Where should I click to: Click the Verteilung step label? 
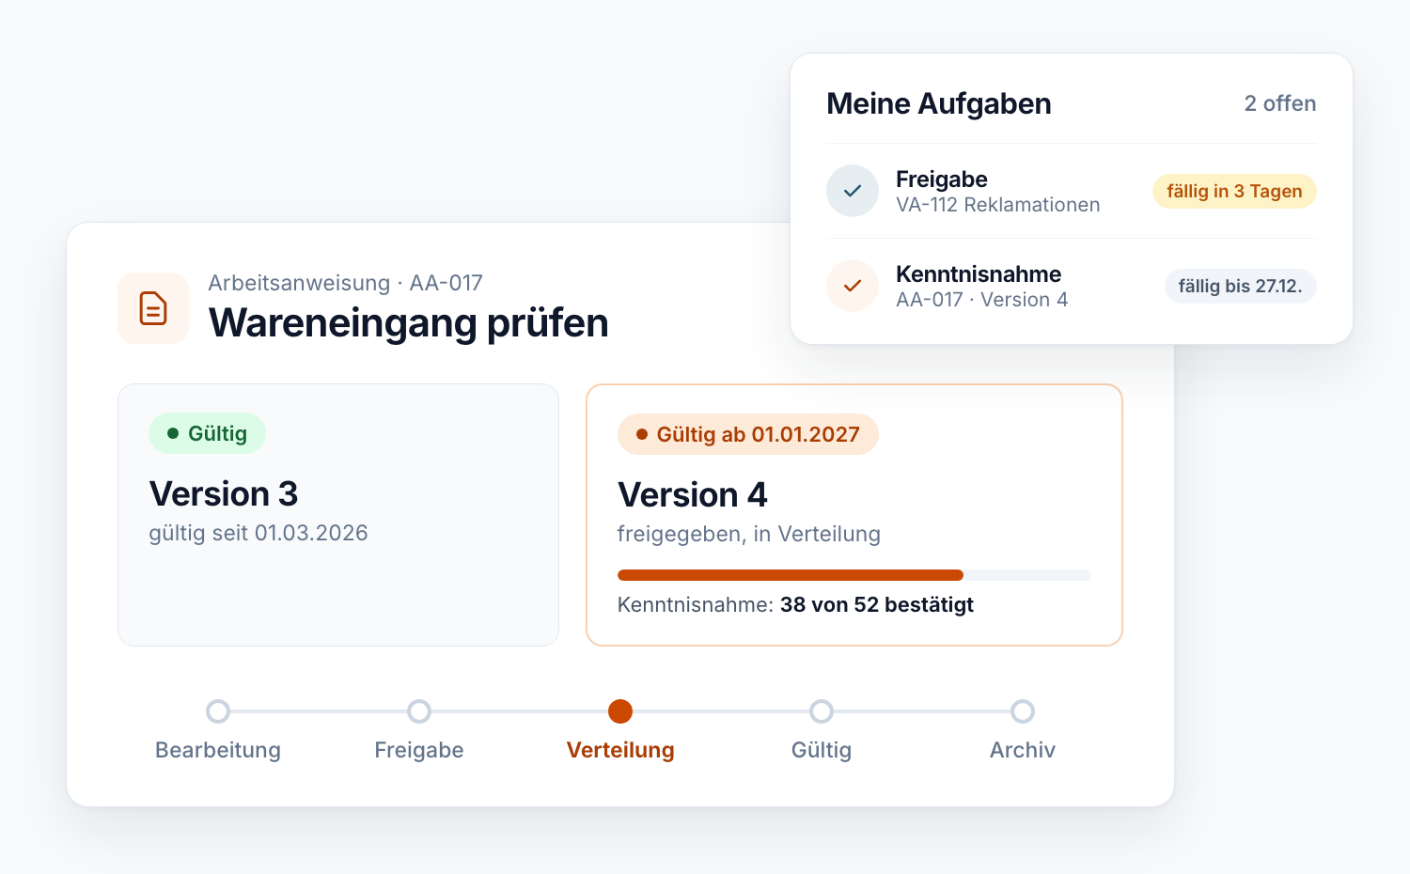[x=620, y=750]
